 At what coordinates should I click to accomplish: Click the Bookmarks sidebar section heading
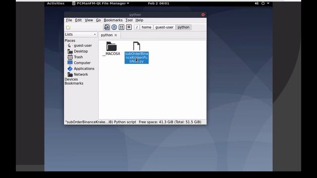click(x=74, y=84)
